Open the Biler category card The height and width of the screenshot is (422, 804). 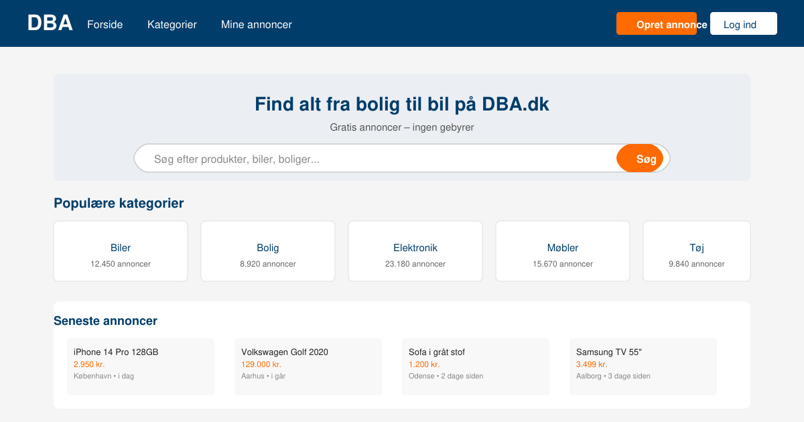(121, 251)
